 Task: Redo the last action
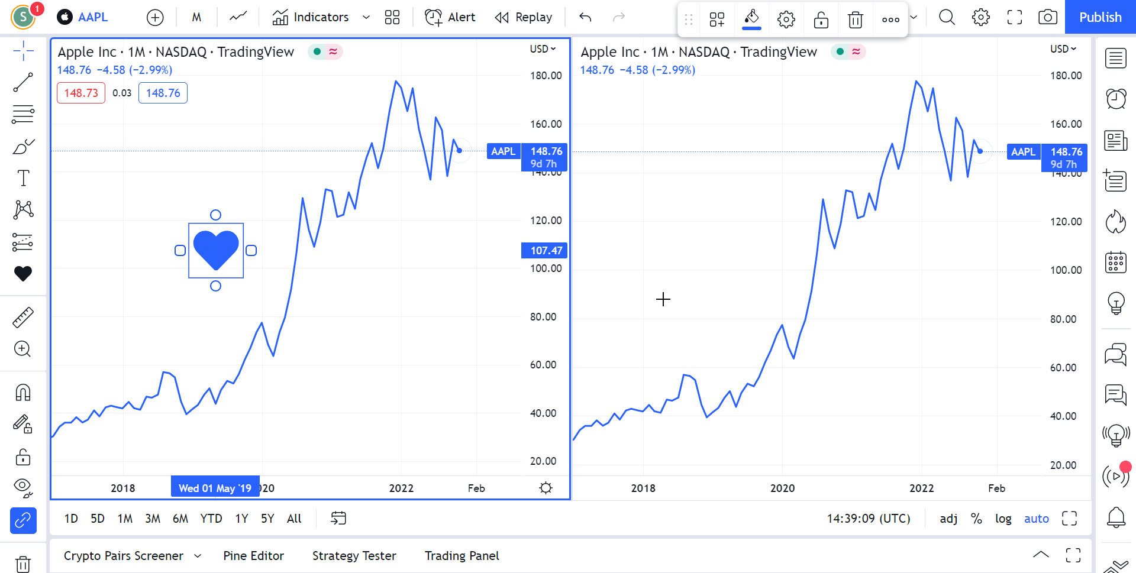coord(619,17)
